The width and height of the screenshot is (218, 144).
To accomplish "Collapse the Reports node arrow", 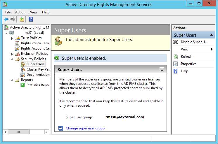I will [x=12, y=80].
